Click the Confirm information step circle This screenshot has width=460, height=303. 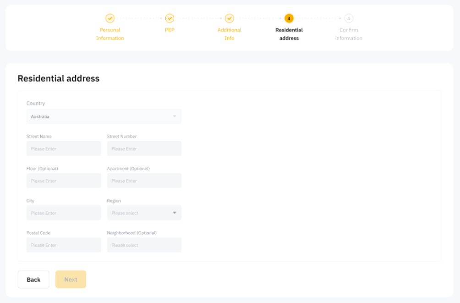[x=349, y=18]
